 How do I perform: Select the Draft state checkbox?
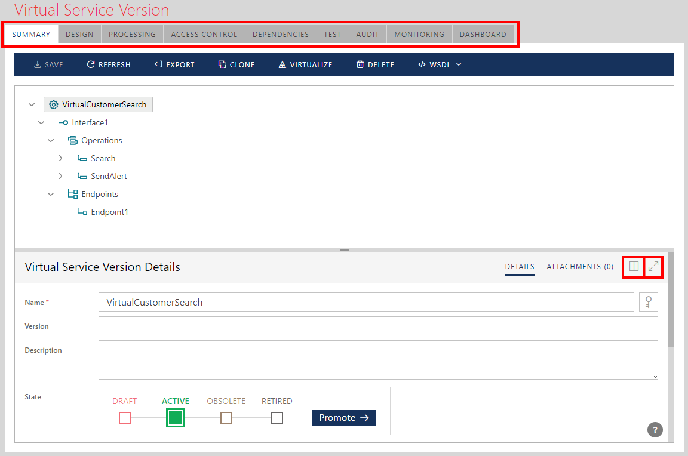125,418
